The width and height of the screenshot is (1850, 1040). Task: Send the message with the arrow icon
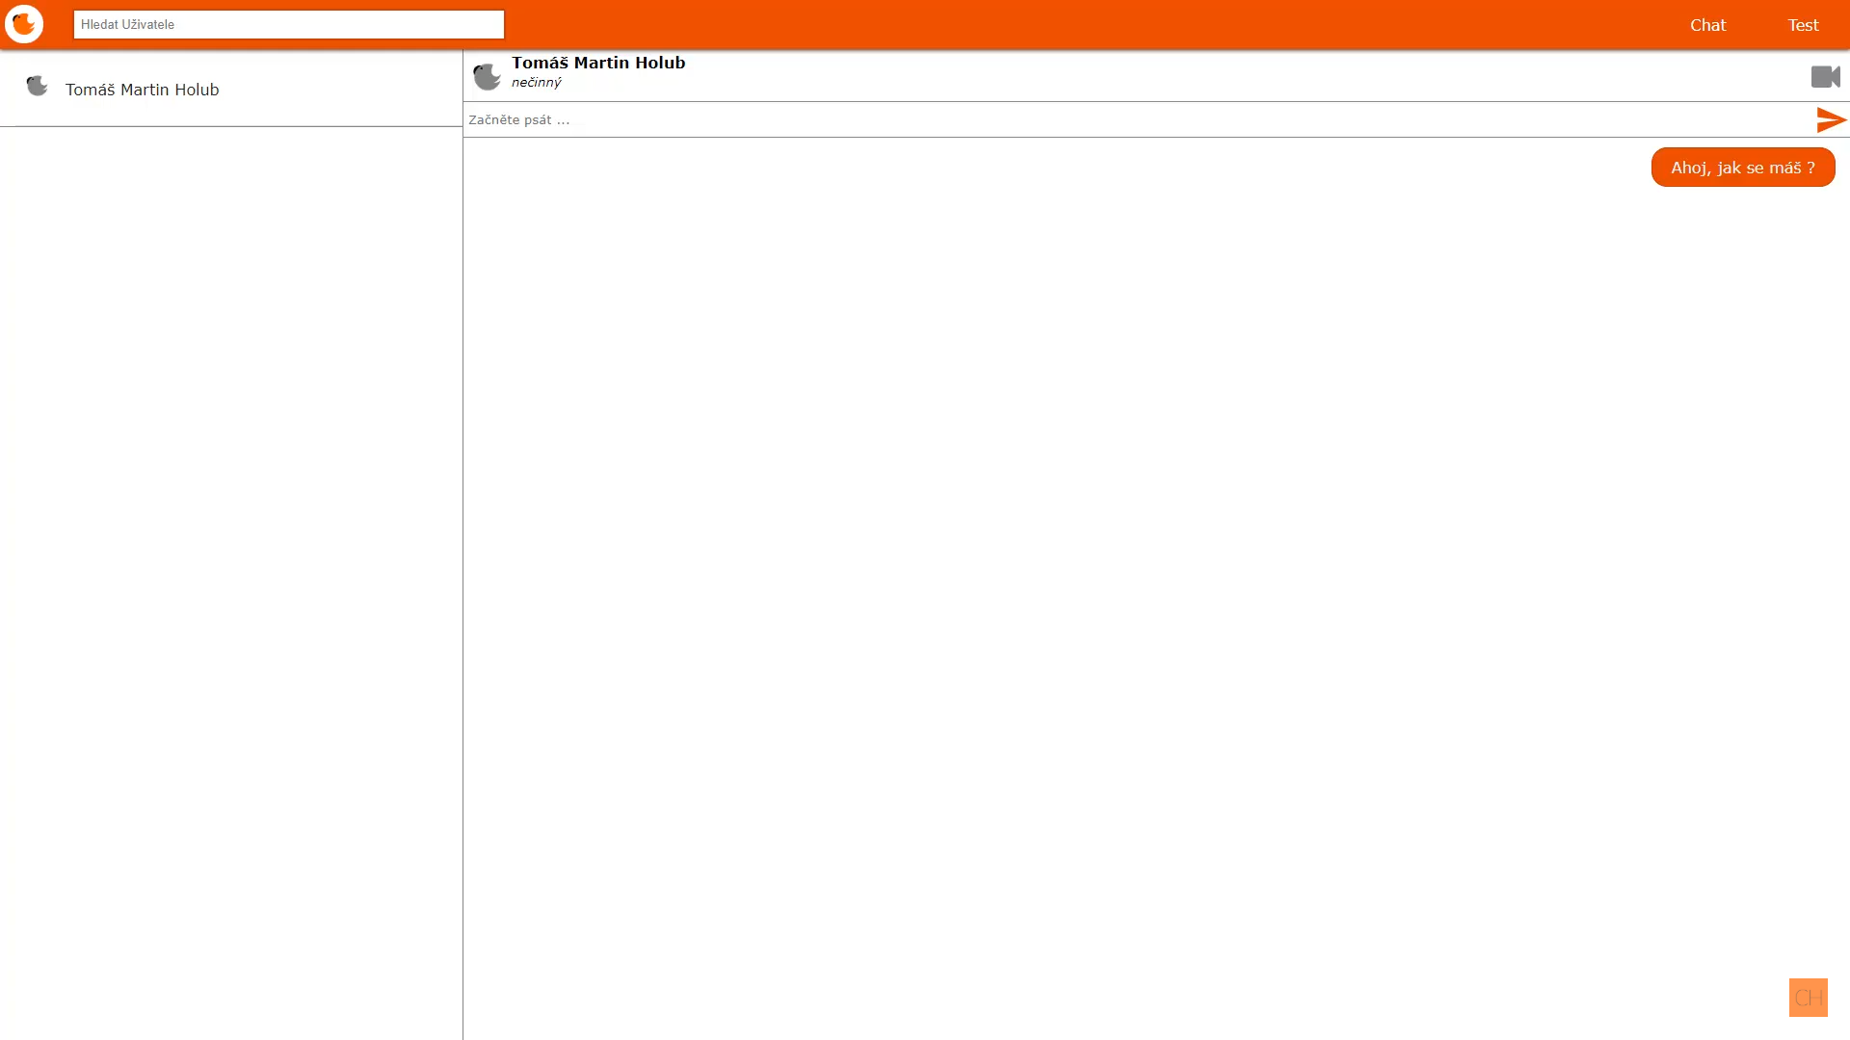1830,119
